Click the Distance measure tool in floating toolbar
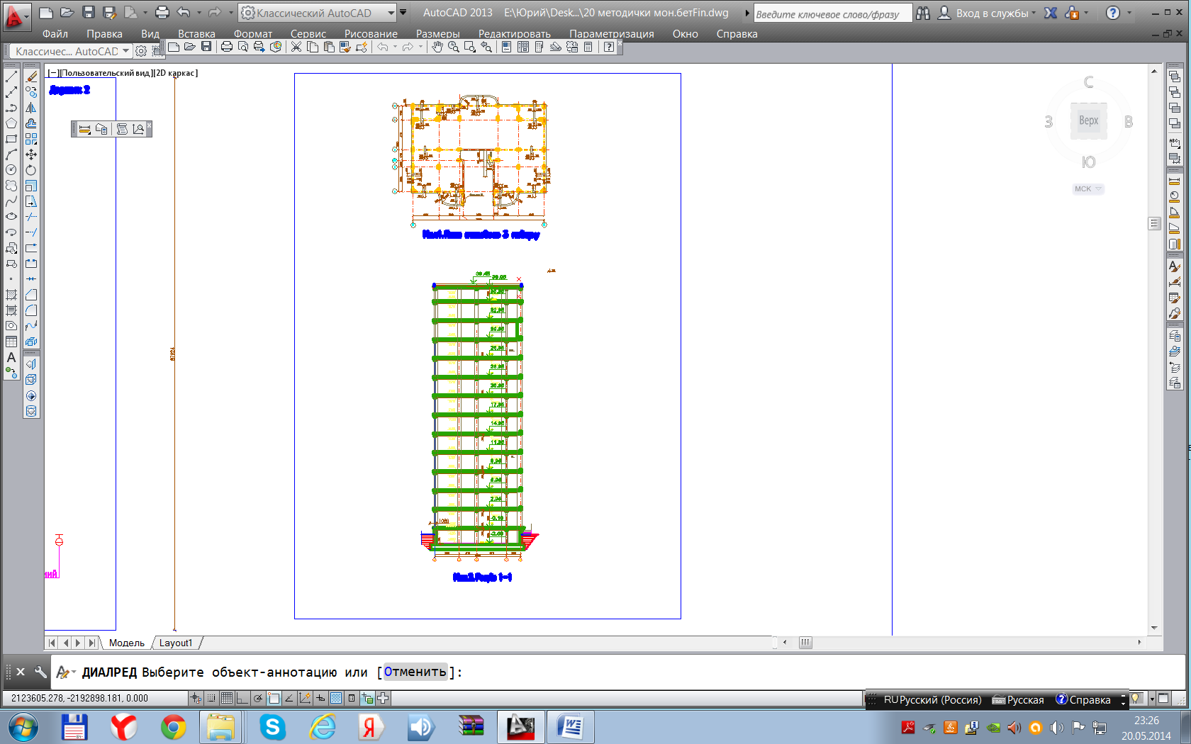The height and width of the screenshot is (744, 1191). pyautogui.click(x=84, y=129)
